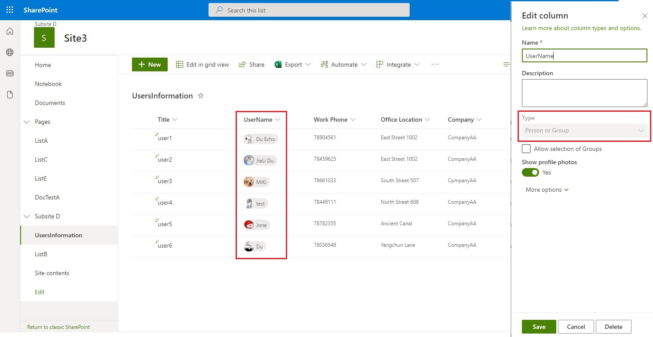The width and height of the screenshot is (653, 337).
Task: Open Work Phone column dropdown
Action: (x=353, y=119)
